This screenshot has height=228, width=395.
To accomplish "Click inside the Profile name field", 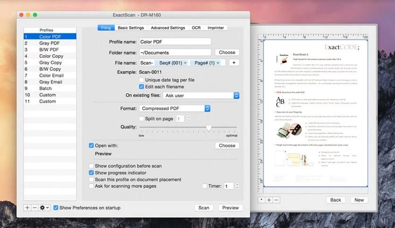I will click(x=175, y=41).
